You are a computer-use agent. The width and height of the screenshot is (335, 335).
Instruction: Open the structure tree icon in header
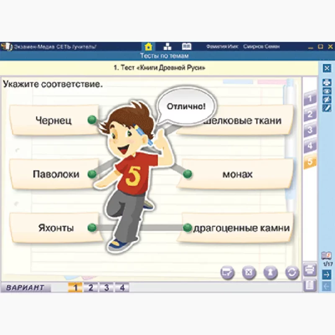[167, 46]
